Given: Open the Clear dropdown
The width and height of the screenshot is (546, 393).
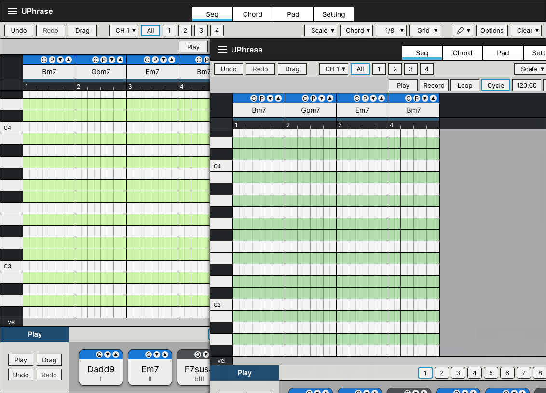Looking at the screenshot, I should click(x=526, y=31).
